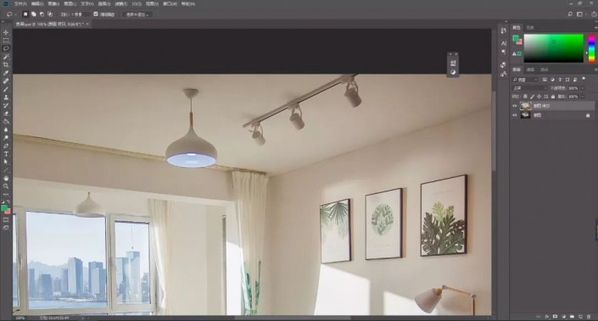Viewport: 598px width, 321px height.
Task: Open the first menu in the menu bar
Action: click(x=20, y=3)
